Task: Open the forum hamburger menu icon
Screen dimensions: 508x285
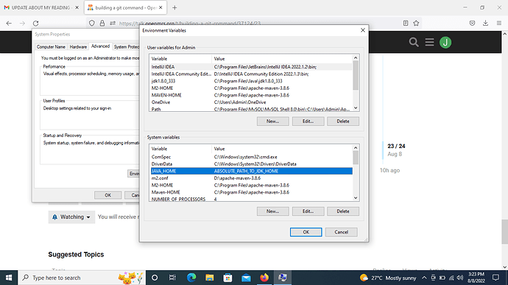Action: [x=430, y=42]
